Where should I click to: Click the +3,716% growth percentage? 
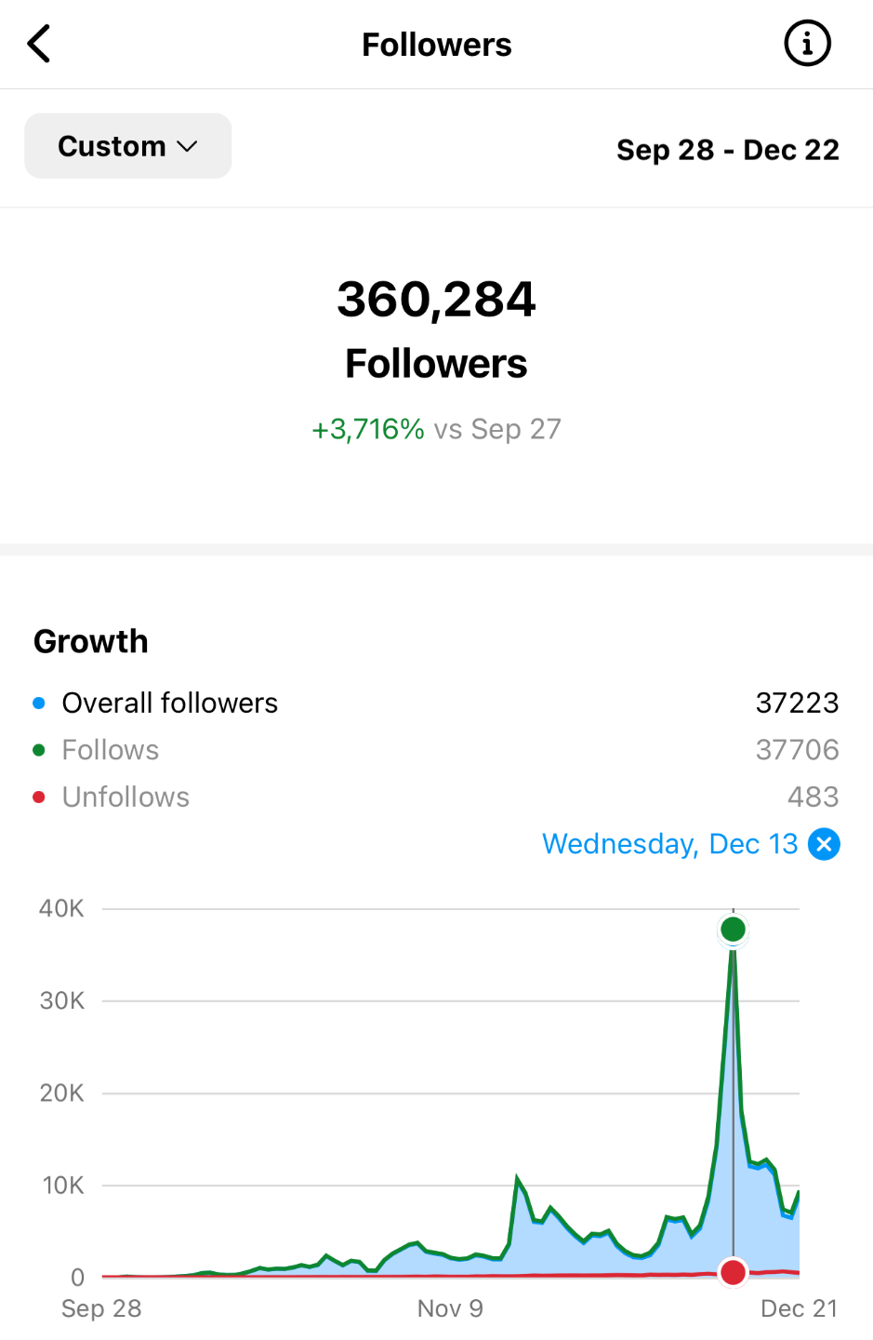368,429
